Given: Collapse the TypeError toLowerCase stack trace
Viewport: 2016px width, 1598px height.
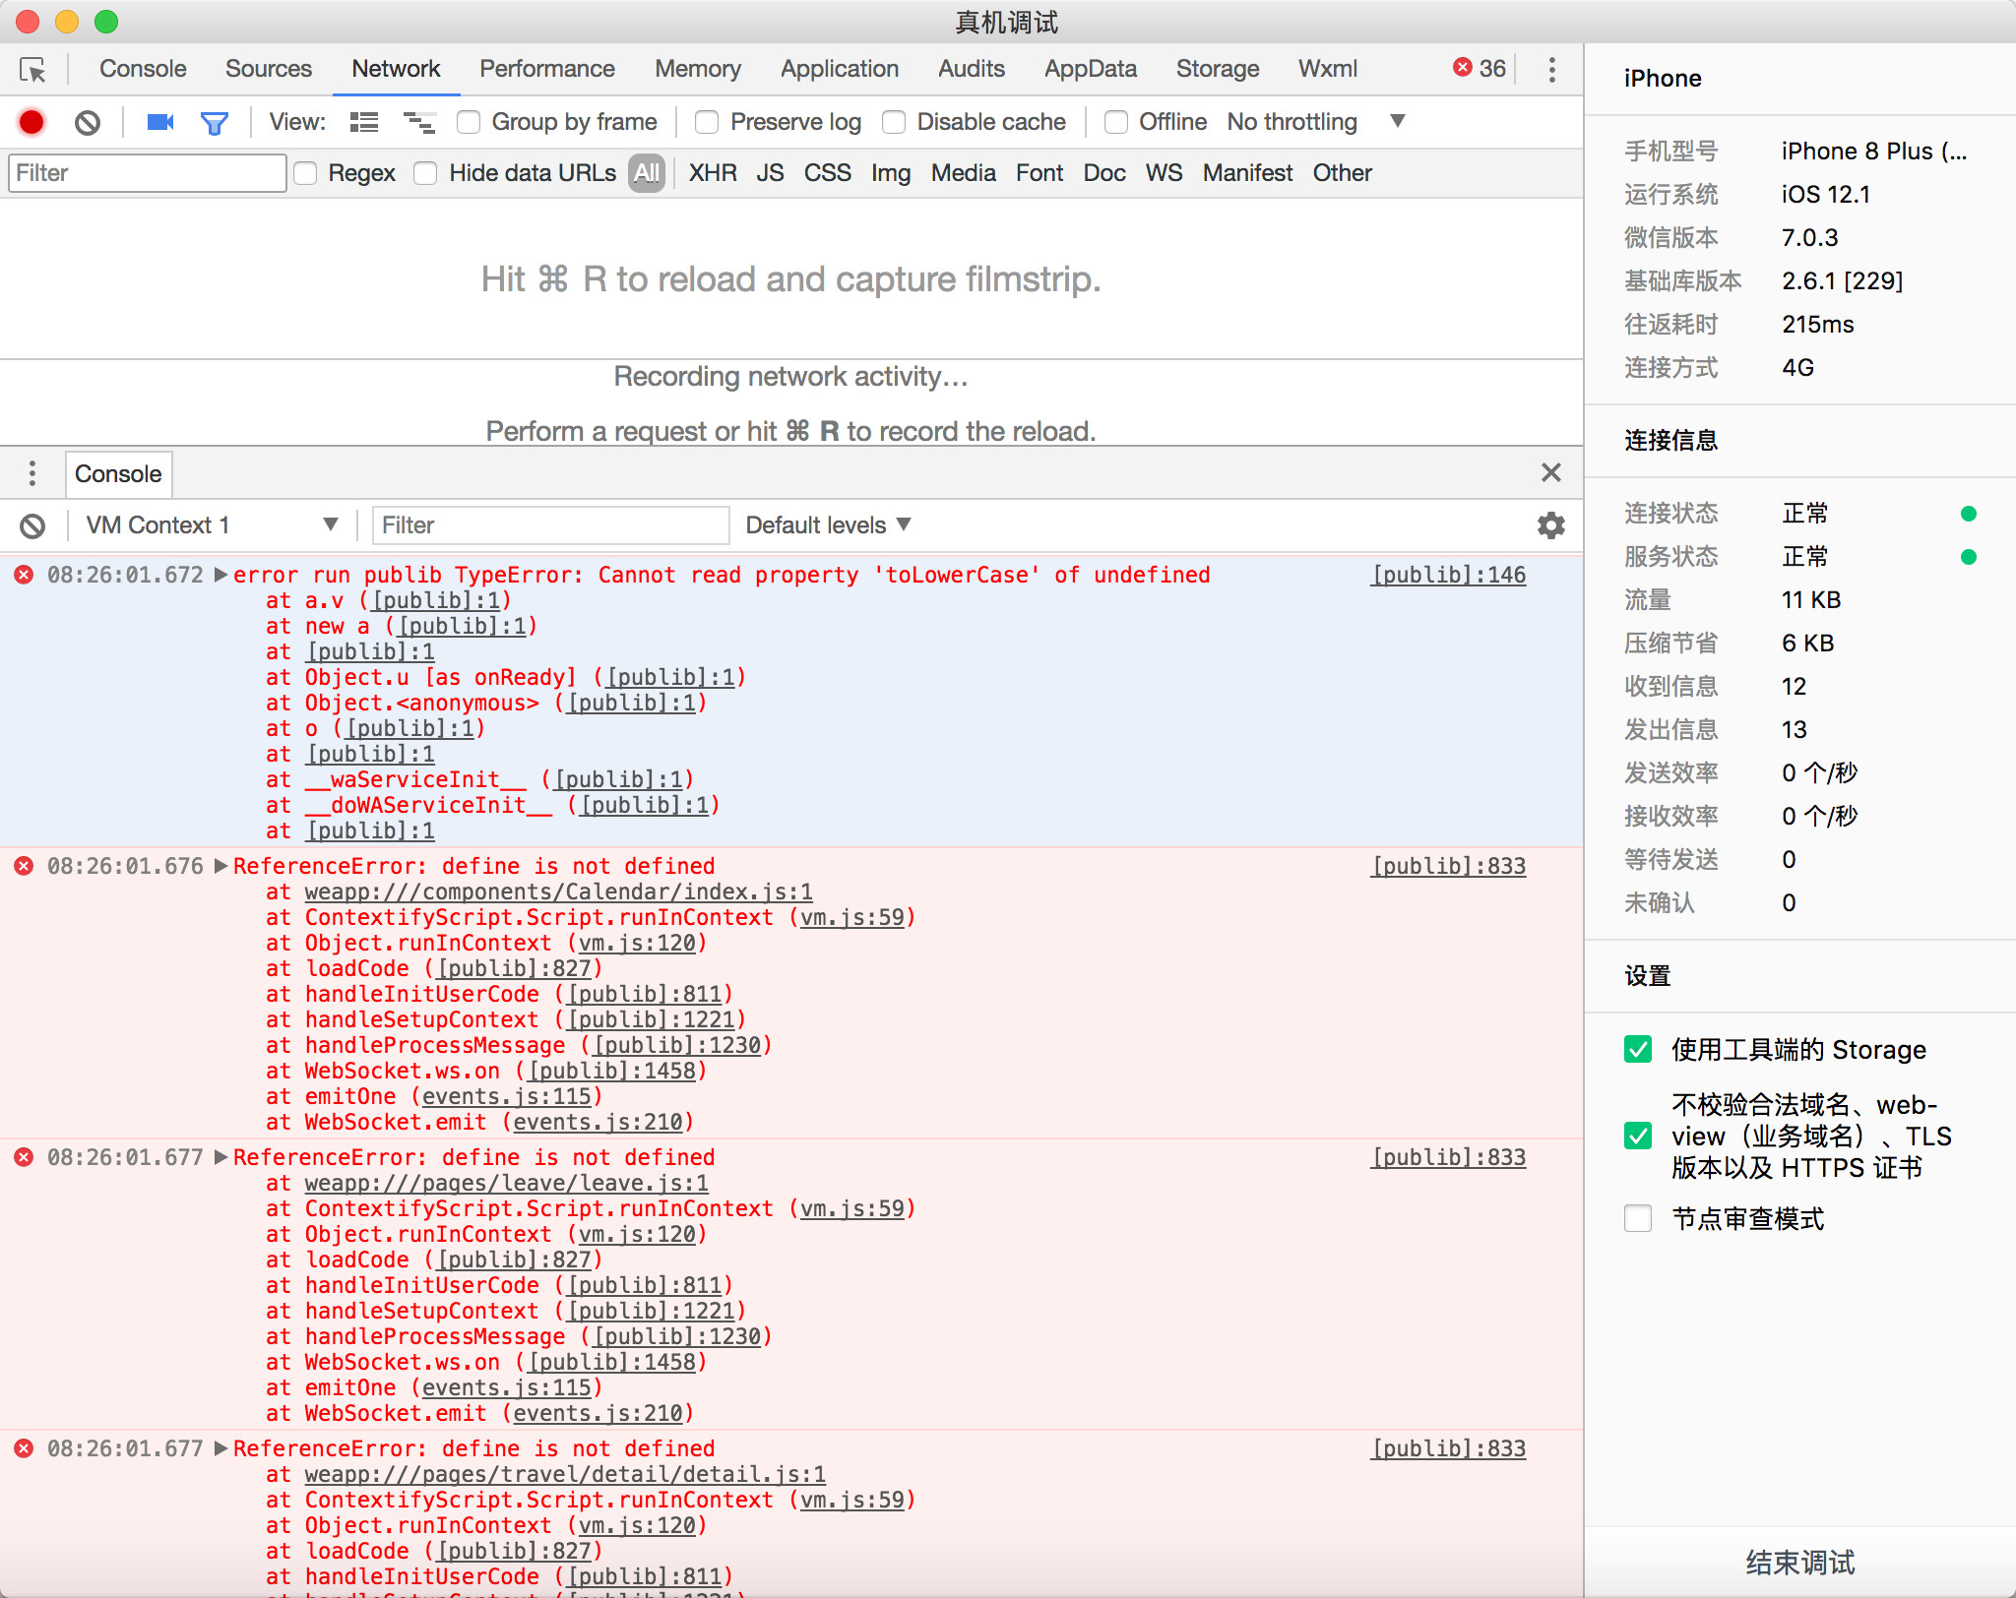Looking at the screenshot, I should click(x=220, y=575).
